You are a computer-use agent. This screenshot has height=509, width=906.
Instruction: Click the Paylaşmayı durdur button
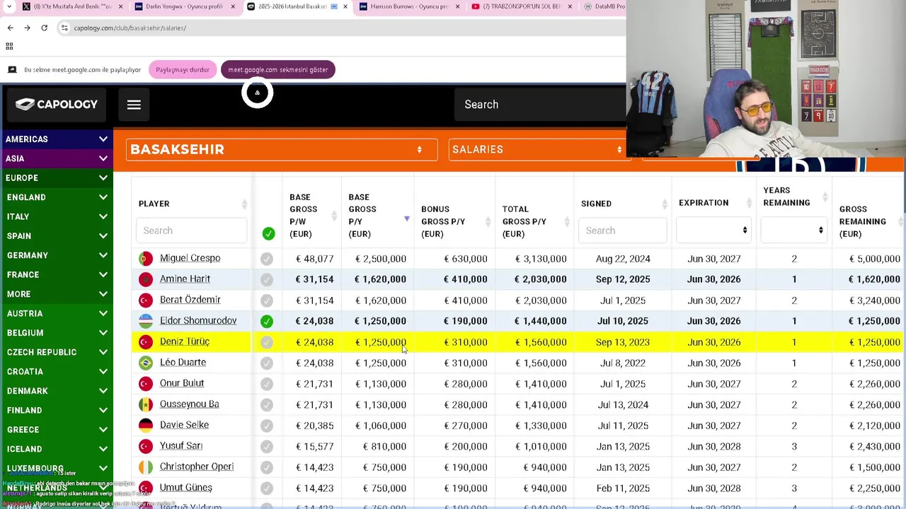click(x=183, y=70)
